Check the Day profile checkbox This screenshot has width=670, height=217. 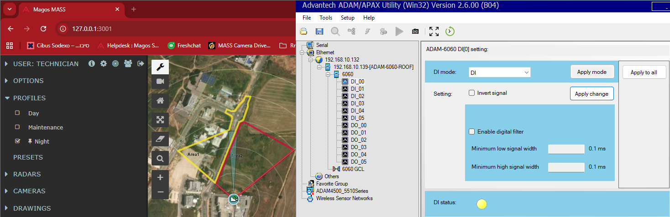(x=17, y=113)
